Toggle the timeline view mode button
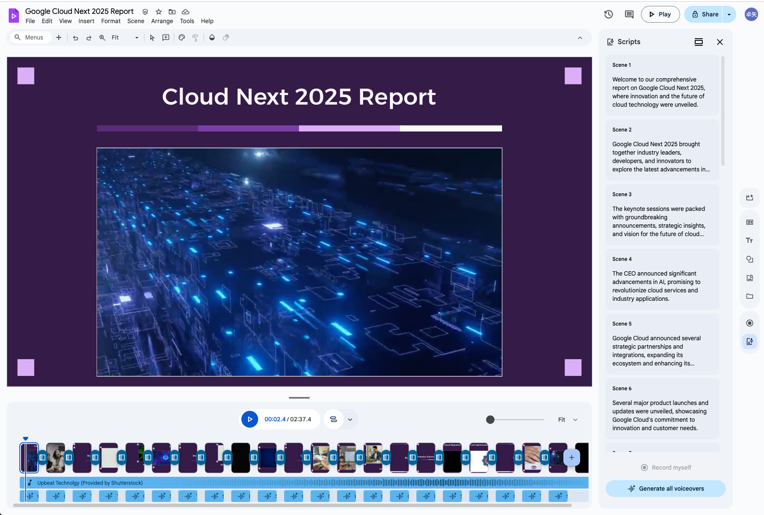 point(334,419)
